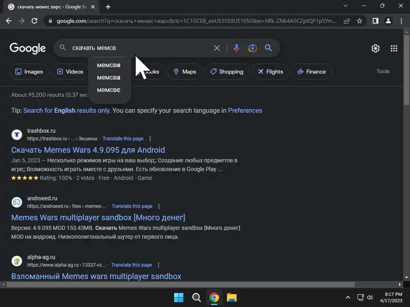Click the vertical scrollbar thumb
410x307 pixels.
pos(406,70)
